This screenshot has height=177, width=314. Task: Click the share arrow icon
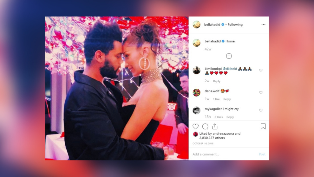215,126
